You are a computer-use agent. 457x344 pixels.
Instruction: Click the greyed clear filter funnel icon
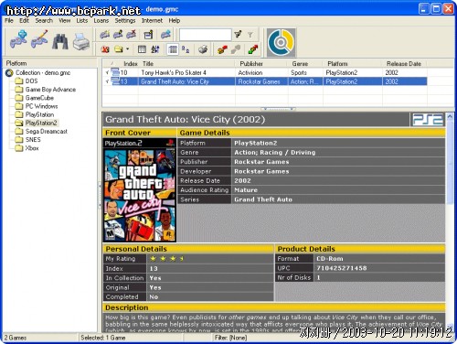point(250,35)
